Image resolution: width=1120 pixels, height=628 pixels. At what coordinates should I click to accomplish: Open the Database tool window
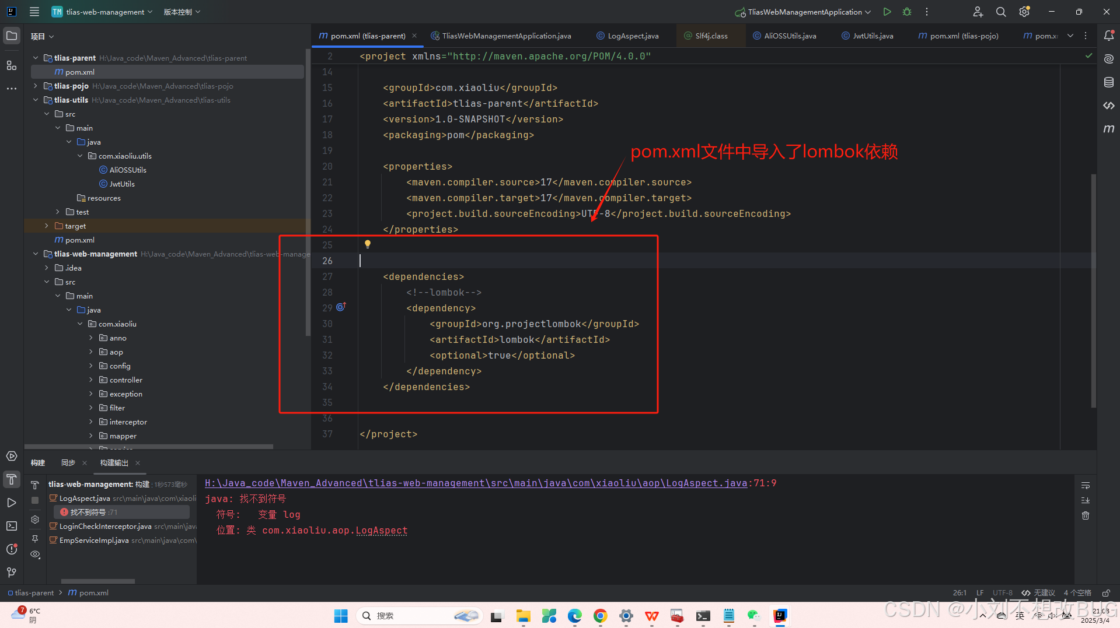[x=1109, y=82]
